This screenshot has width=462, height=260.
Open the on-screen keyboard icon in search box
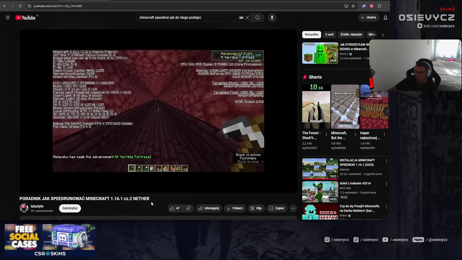click(x=241, y=17)
